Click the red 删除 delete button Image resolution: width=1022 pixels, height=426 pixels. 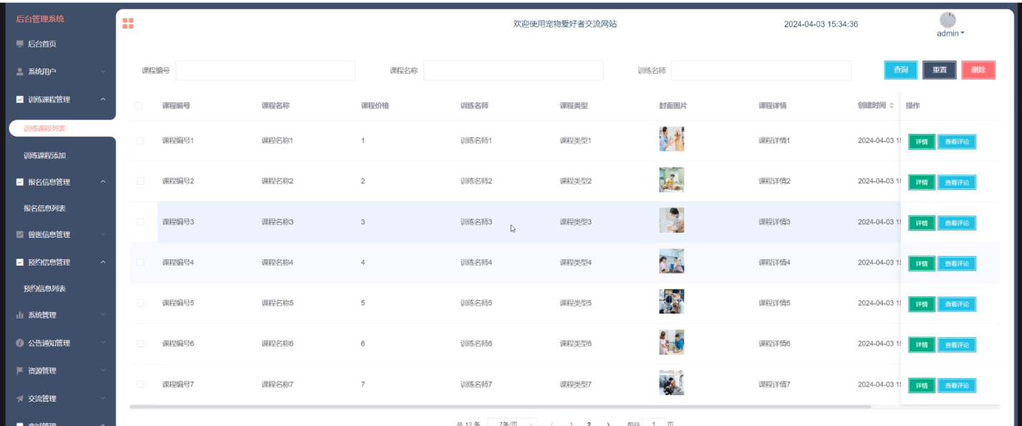tap(978, 70)
